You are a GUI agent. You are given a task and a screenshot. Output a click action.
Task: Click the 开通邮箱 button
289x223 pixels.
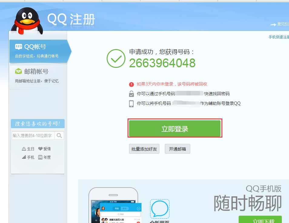177,149
